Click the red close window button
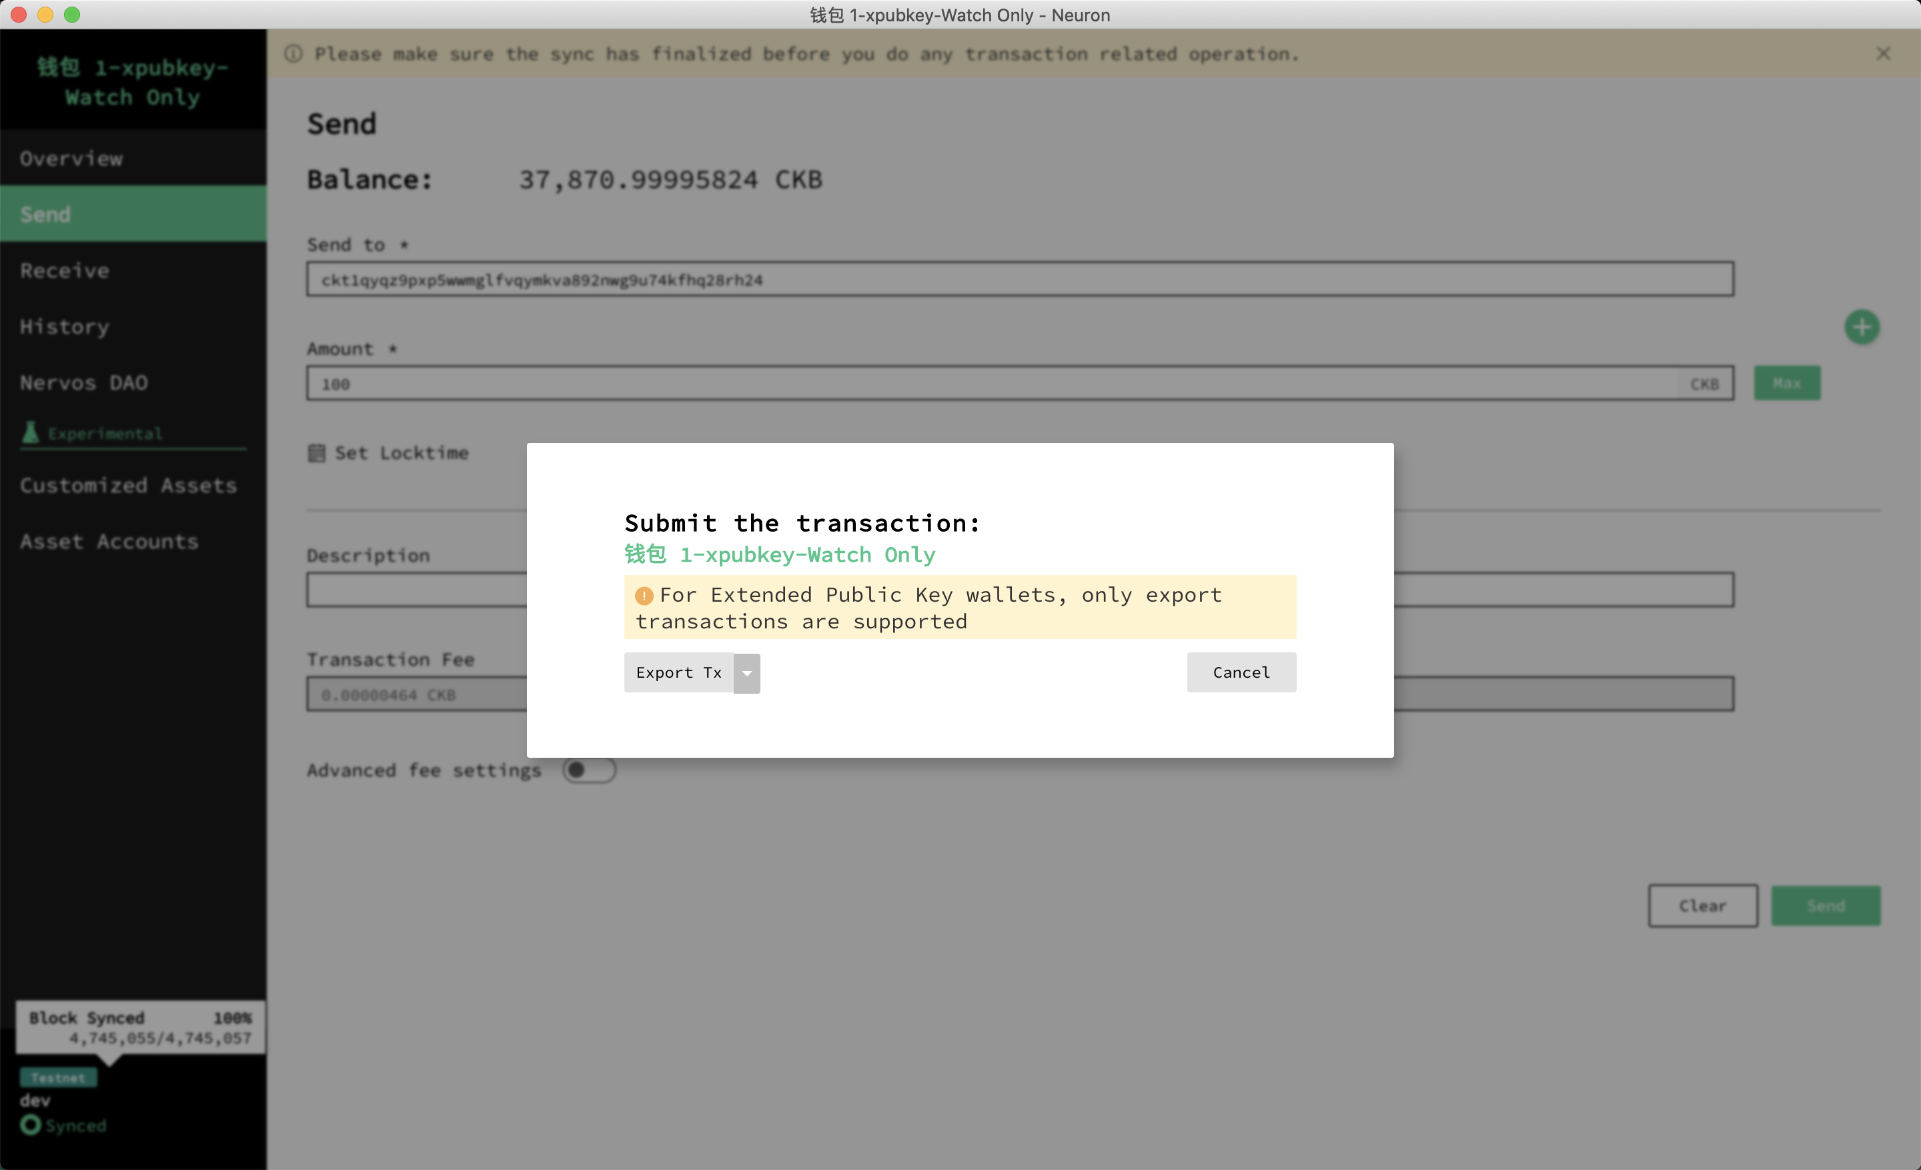Image resolution: width=1921 pixels, height=1170 pixels. click(x=19, y=15)
